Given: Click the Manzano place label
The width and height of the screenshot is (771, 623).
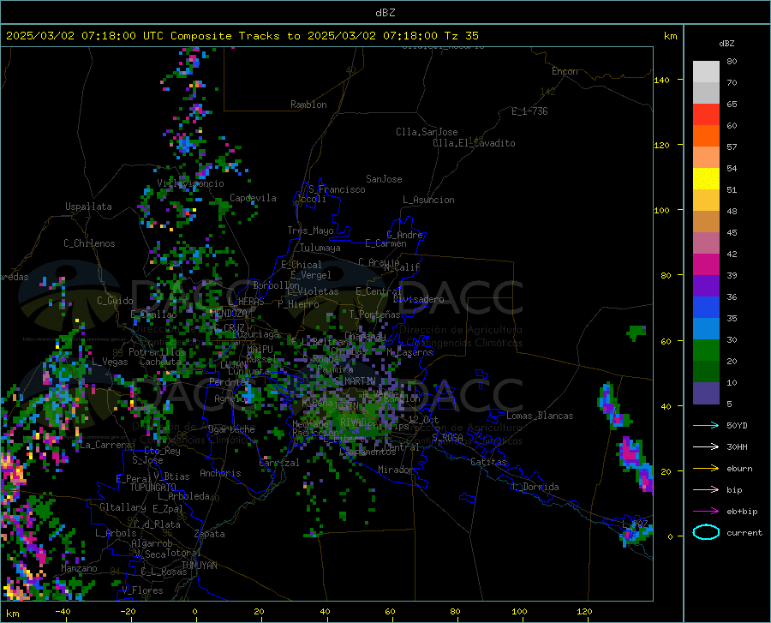Looking at the screenshot, I should point(79,568).
